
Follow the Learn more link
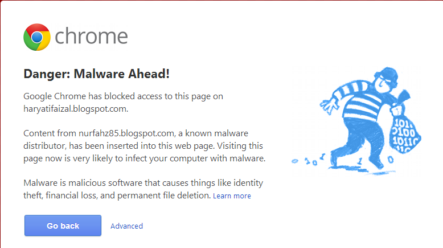232,196
